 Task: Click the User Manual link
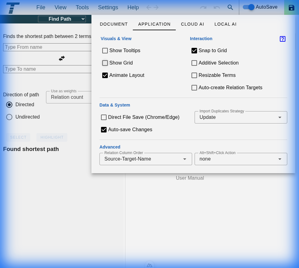(190, 178)
